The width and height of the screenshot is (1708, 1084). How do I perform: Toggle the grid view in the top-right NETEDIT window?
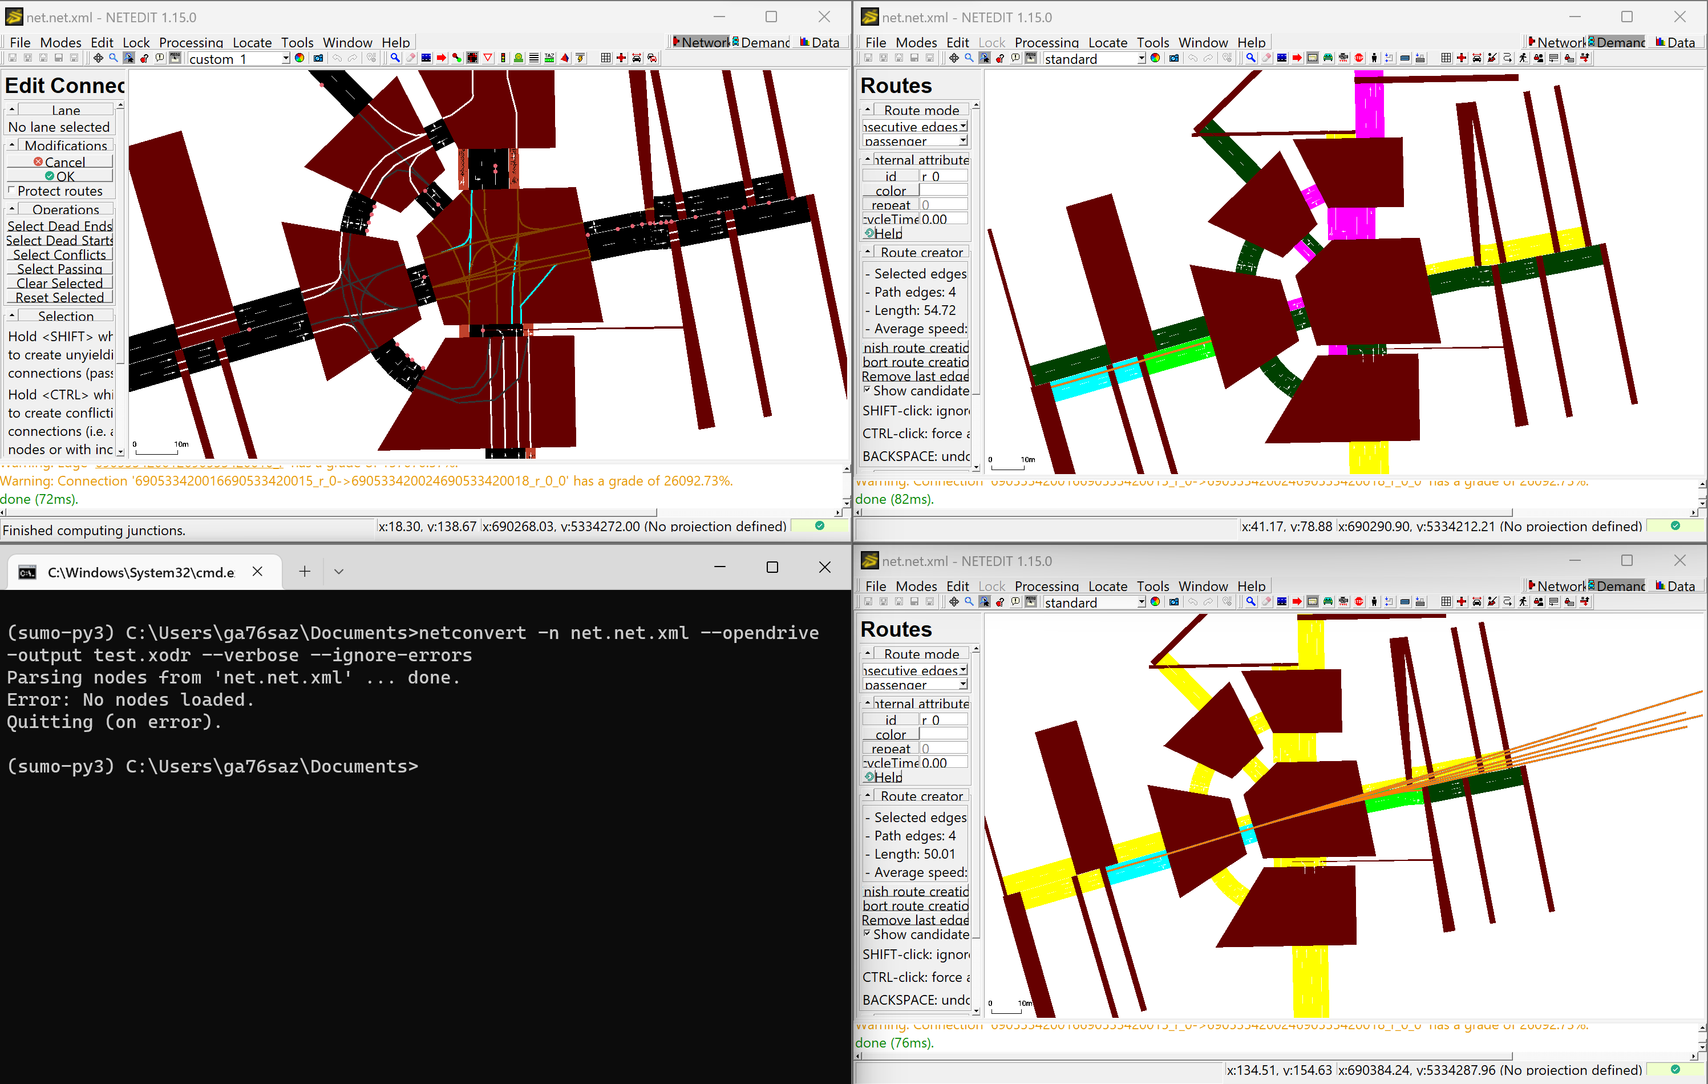point(1446,58)
